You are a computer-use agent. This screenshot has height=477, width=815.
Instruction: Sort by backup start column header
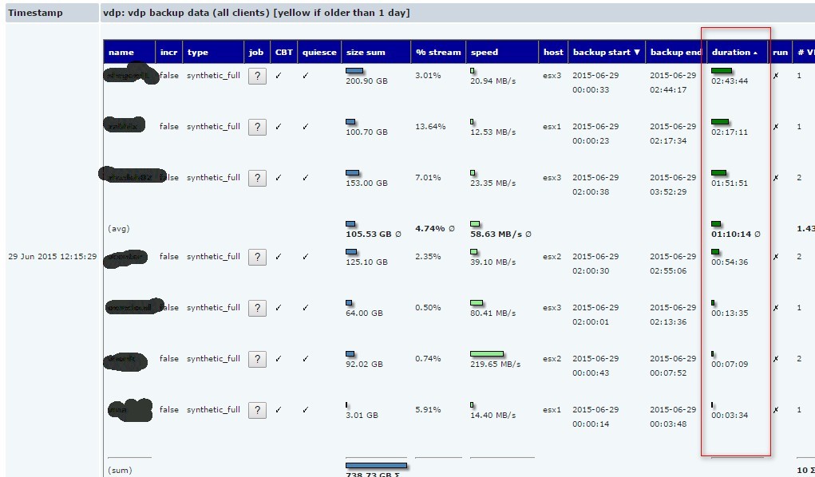607,52
